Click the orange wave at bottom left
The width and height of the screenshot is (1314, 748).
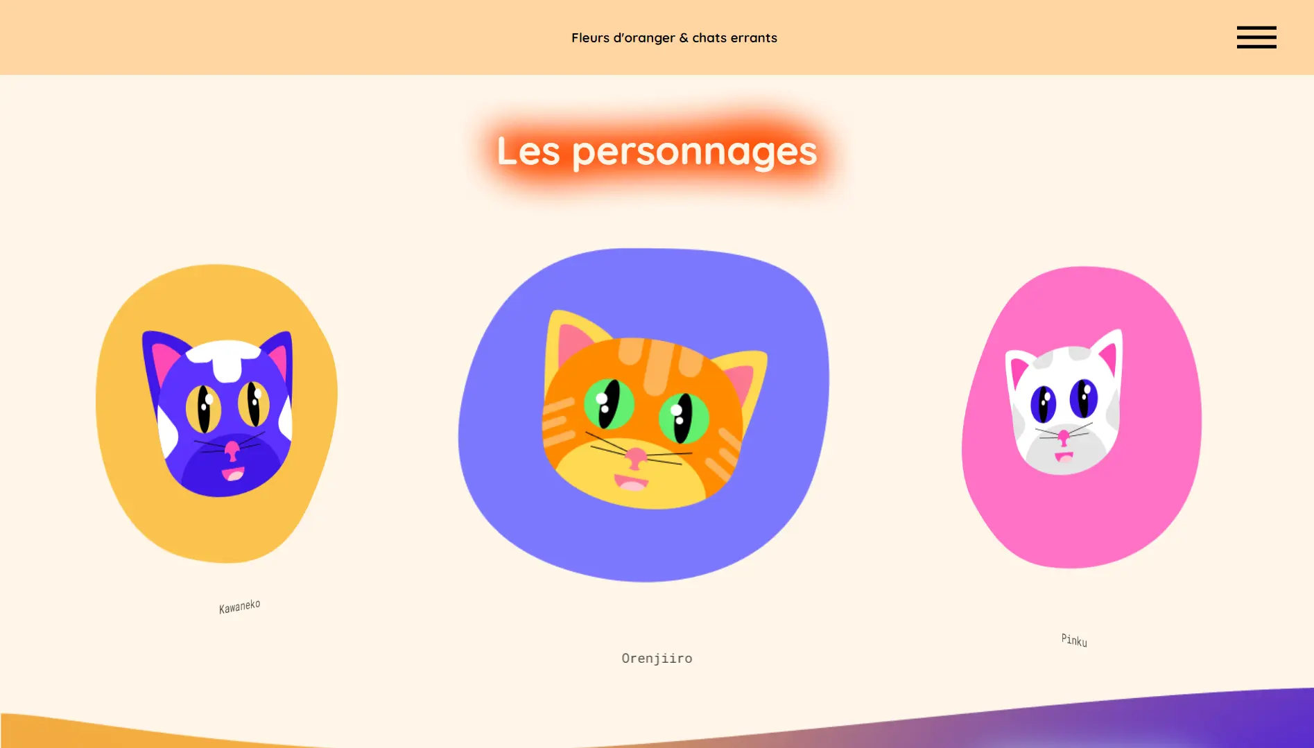(x=104, y=731)
